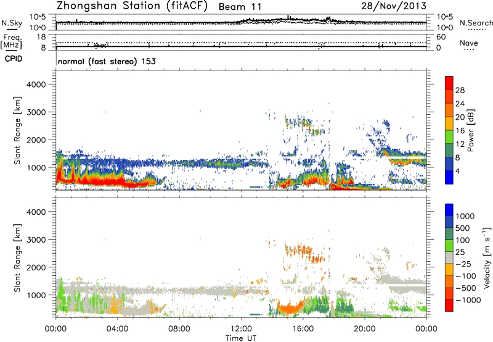Click the '−1000' label on Velocity colorbar
The image size is (493, 342).
468,300
